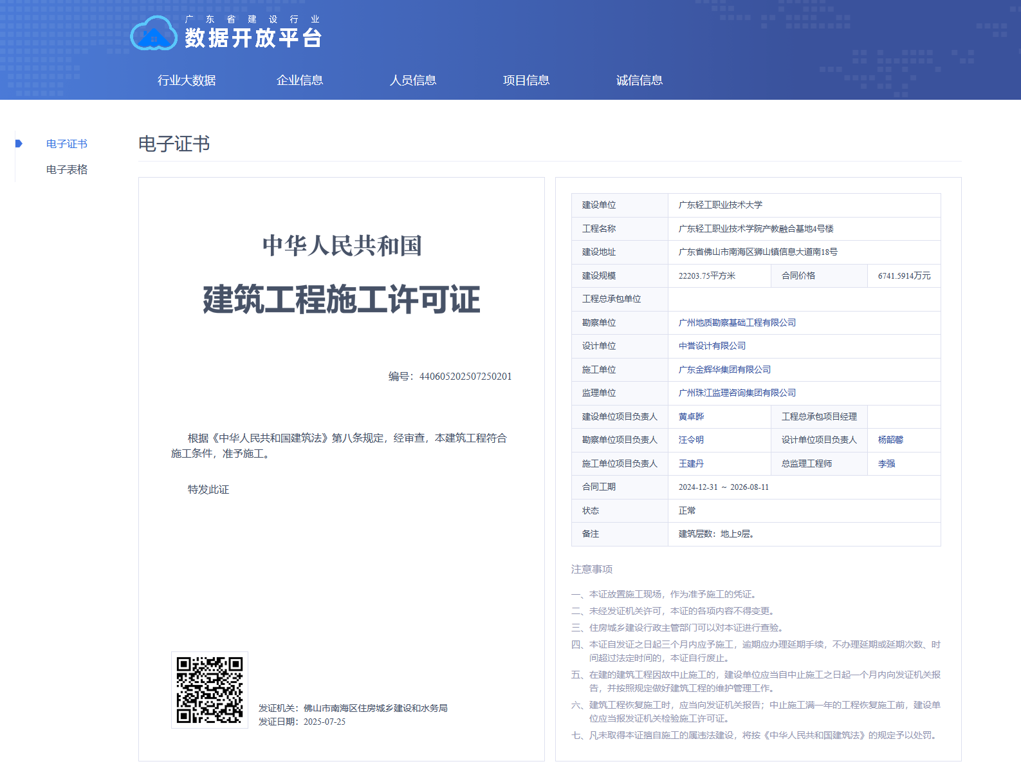Click 广东金辉华集团有限公司 contractor link
Image resolution: width=1021 pixels, height=766 pixels.
tap(724, 369)
